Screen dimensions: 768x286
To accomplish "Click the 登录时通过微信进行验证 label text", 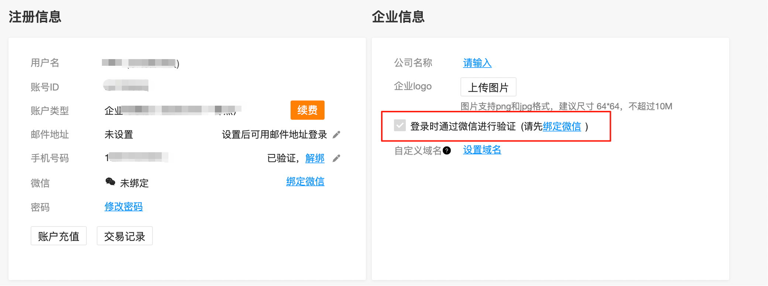I will point(463,126).
